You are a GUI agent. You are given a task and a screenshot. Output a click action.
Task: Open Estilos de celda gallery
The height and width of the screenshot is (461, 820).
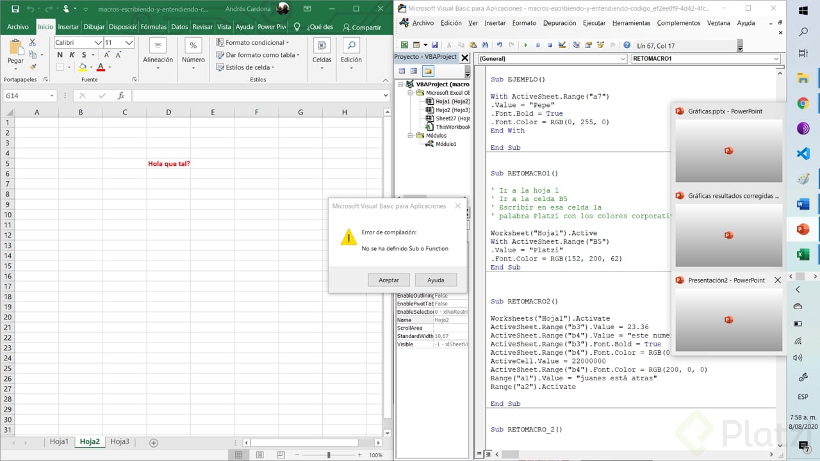point(245,67)
